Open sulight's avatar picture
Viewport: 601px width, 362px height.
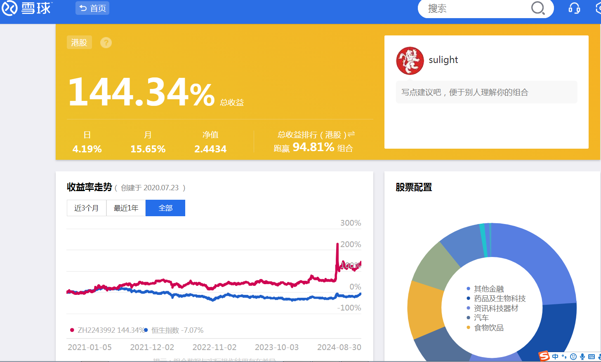[x=410, y=61]
